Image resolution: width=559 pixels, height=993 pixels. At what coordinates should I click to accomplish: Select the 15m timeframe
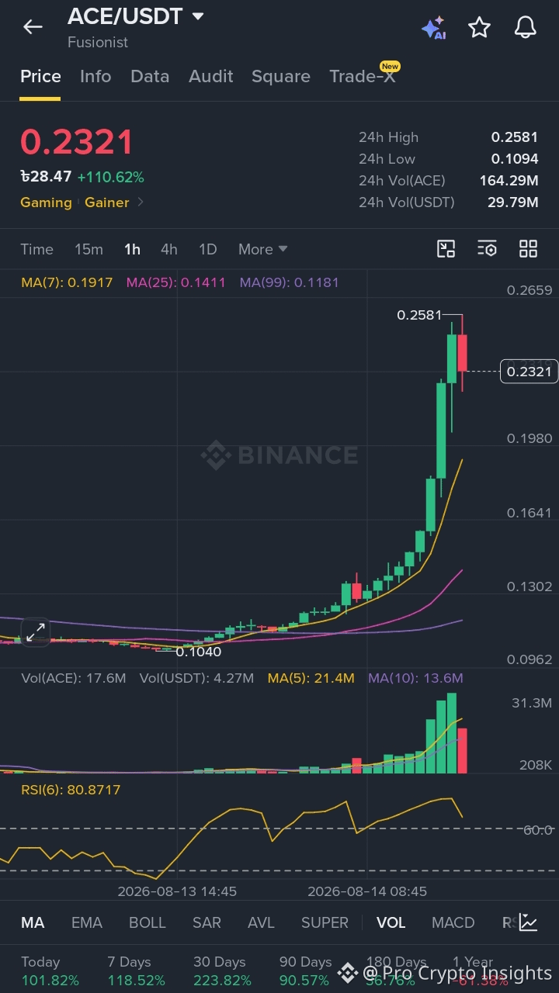pos(89,249)
